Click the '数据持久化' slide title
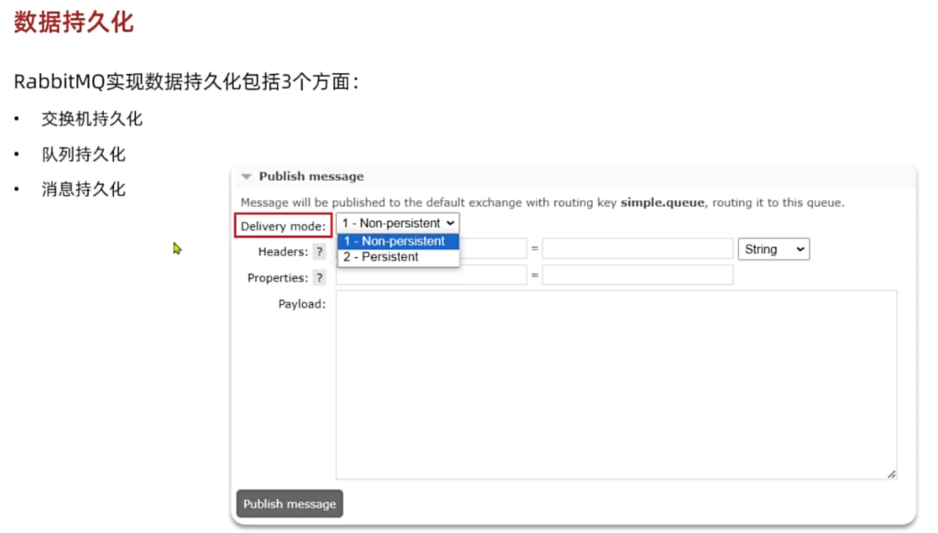 [74, 22]
